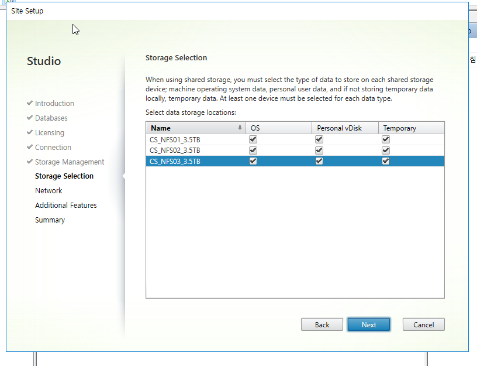The image size is (477, 366).
Task: Click the Personal vDisk column header
Action: 345,128
